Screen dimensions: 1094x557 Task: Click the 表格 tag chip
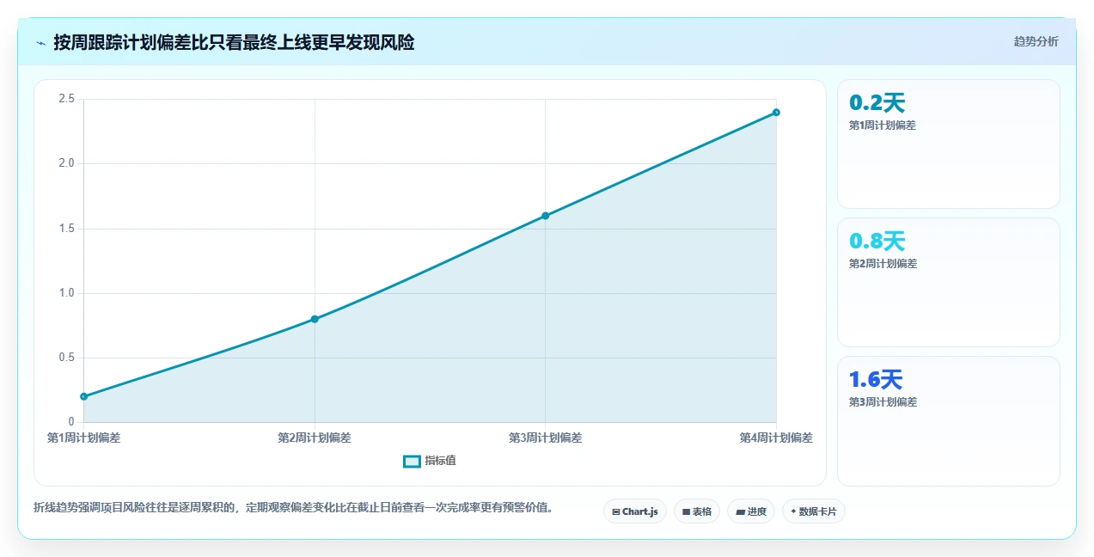tap(697, 511)
